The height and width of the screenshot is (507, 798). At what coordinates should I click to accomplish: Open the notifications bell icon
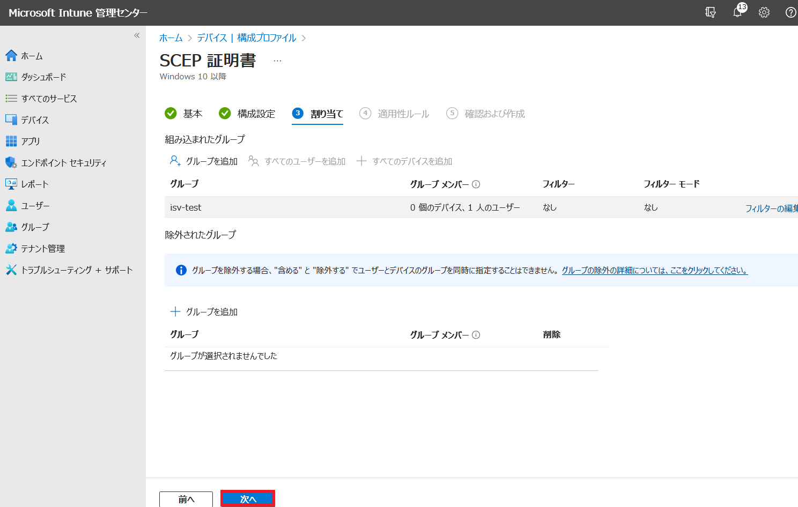pos(737,12)
